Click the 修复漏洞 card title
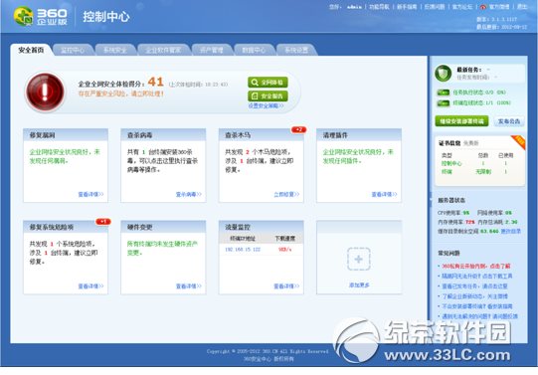538x375 pixels. [42, 135]
